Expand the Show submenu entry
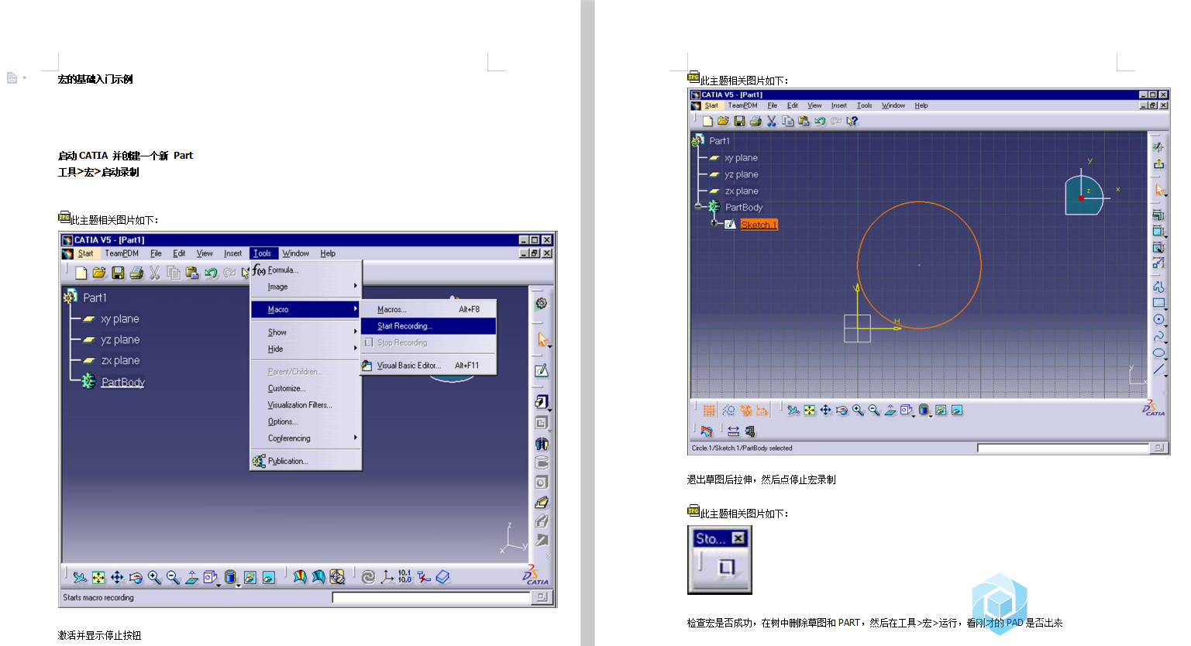 pyautogui.click(x=307, y=332)
